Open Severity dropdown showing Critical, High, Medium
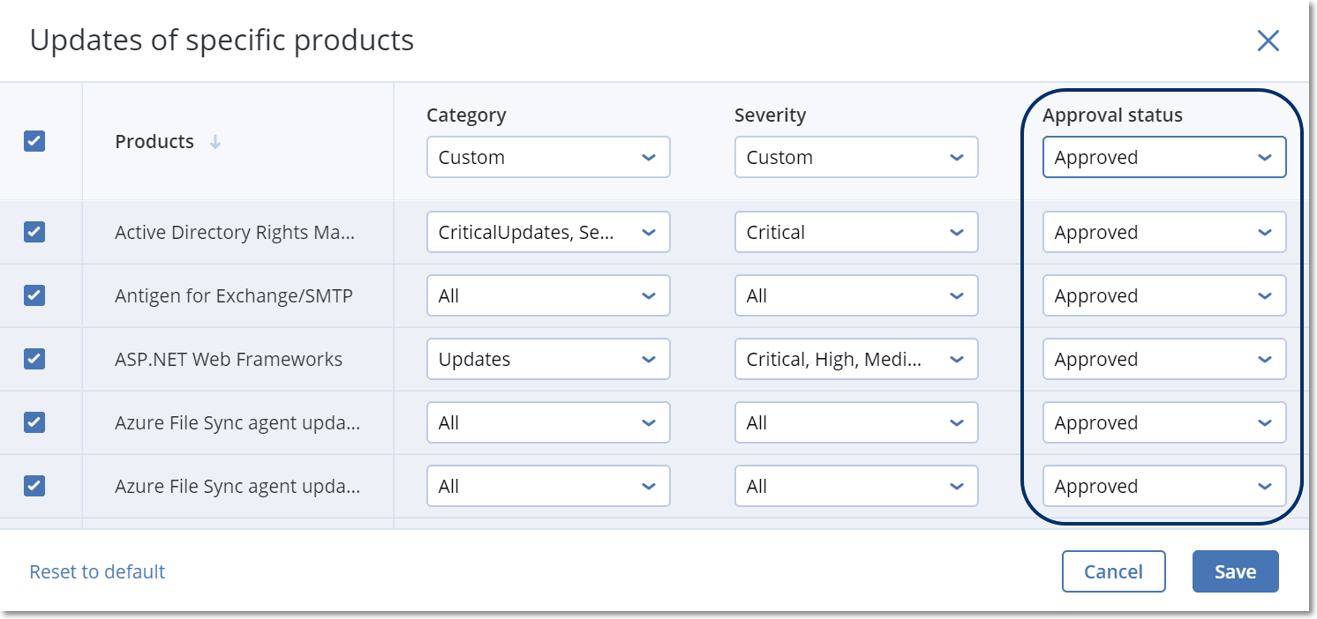The image size is (1317, 619). point(855,360)
